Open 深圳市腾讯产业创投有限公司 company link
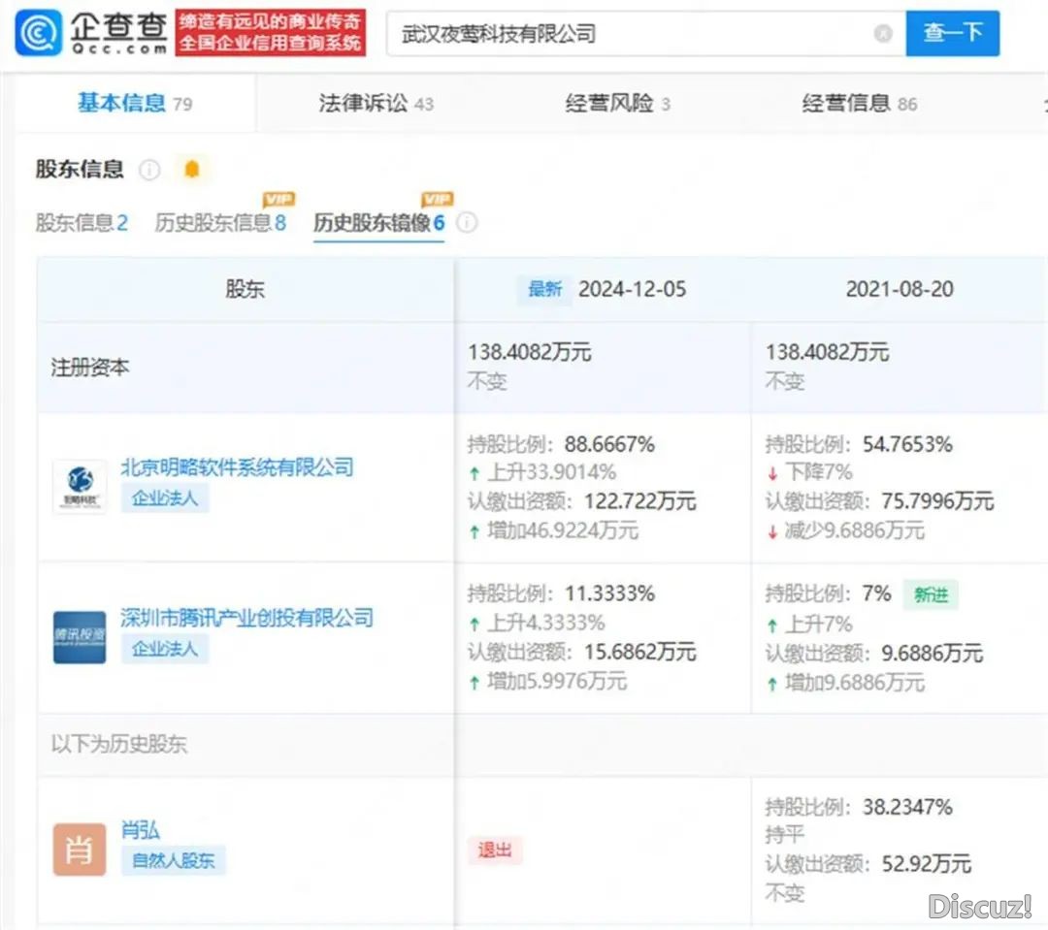Screen dimensions: 1048x930 pos(246,618)
